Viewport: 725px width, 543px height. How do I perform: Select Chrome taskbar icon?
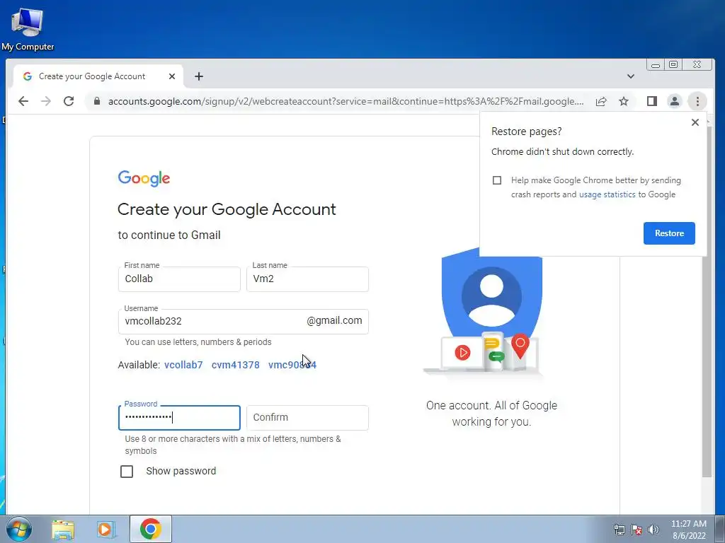coord(151,529)
